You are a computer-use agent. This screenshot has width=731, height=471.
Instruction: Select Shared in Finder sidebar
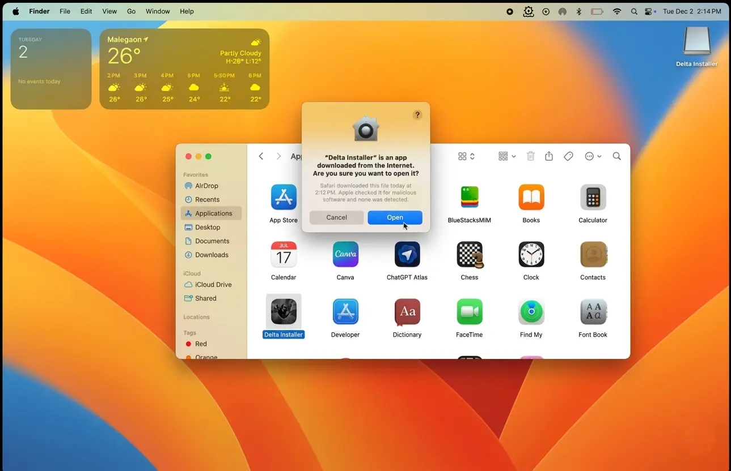click(211, 298)
